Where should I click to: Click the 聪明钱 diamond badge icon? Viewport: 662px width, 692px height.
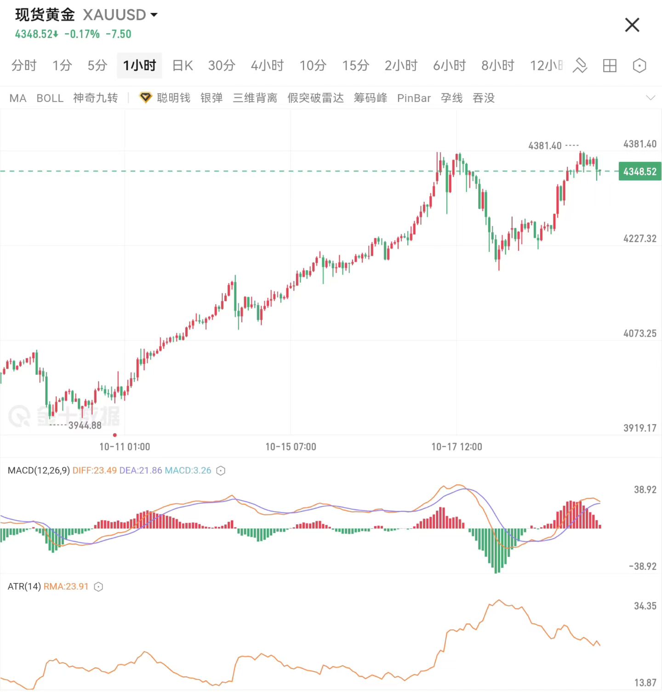pyautogui.click(x=145, y=98)
